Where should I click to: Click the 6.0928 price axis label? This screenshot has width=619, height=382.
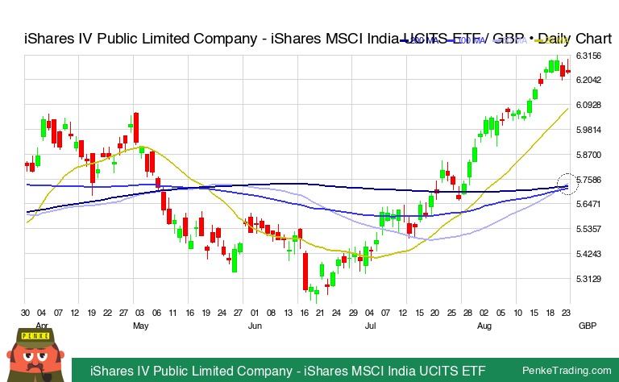point(588,105)
